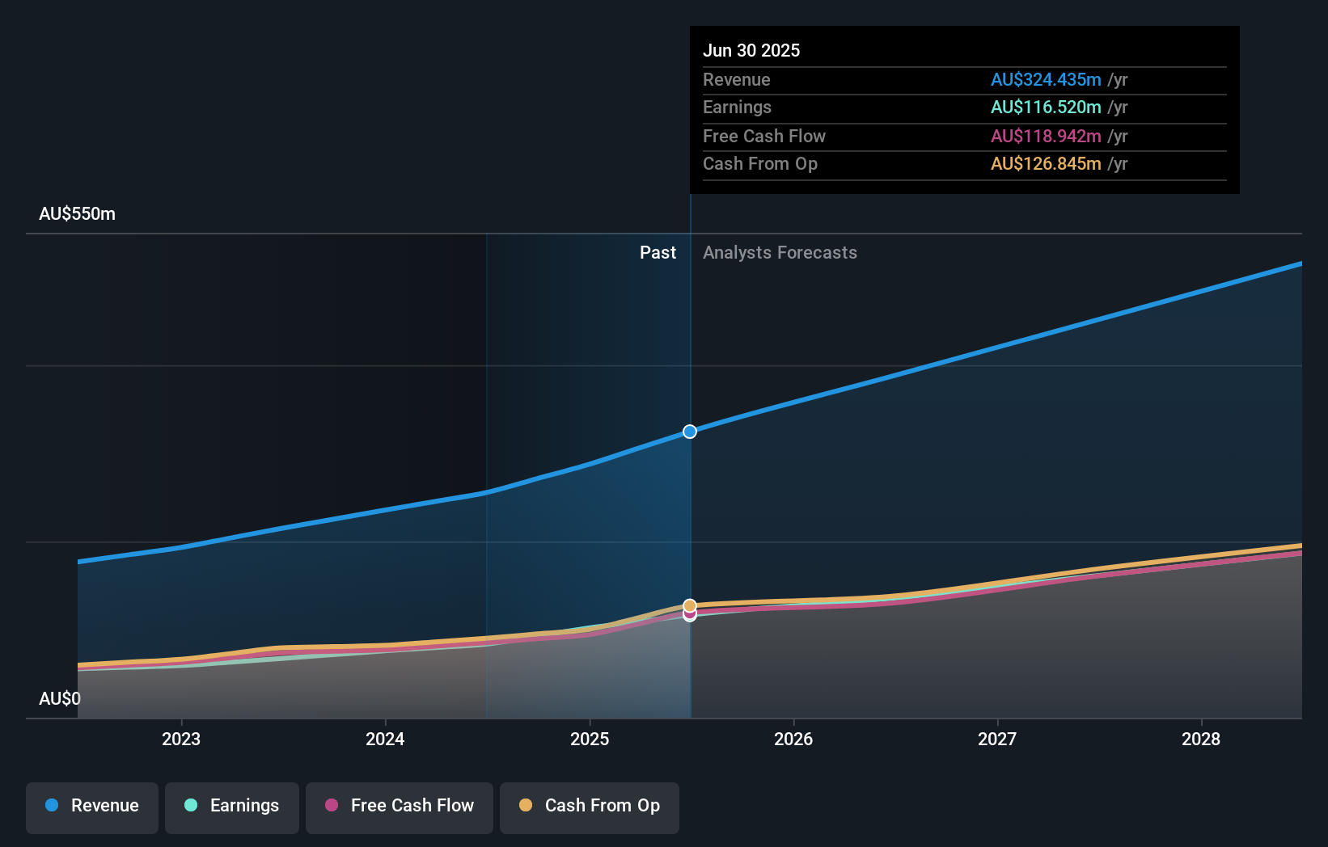Click the orange Cash From Op legend dot
Image resolution: width=1328 pixels, height=847 pixels.
click(x=527, y=806)
